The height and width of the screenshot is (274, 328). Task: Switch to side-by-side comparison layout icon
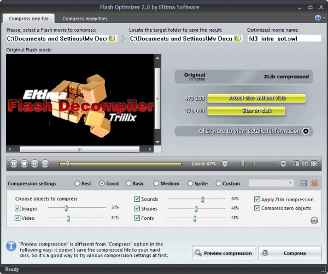click(x=305, y=164)
